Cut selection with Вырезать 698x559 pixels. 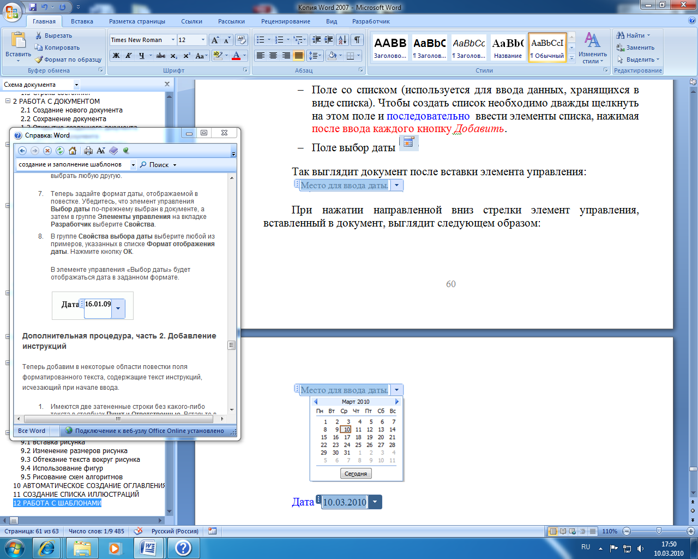53,35
